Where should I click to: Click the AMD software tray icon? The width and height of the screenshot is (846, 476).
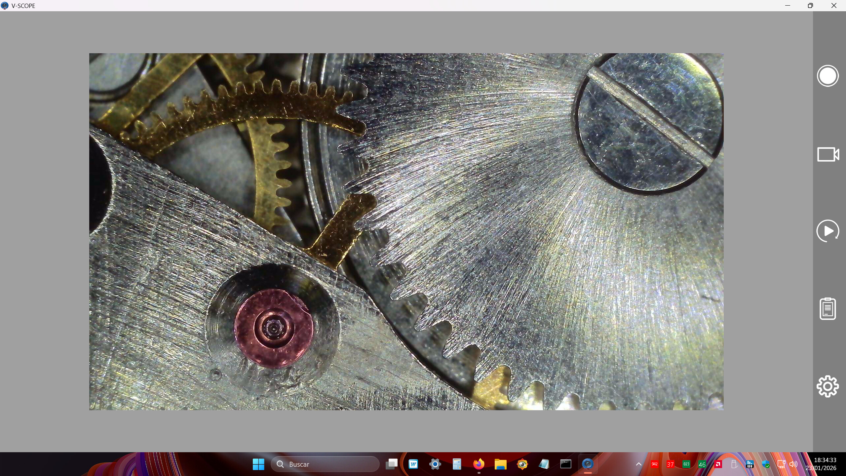point(718,464)
